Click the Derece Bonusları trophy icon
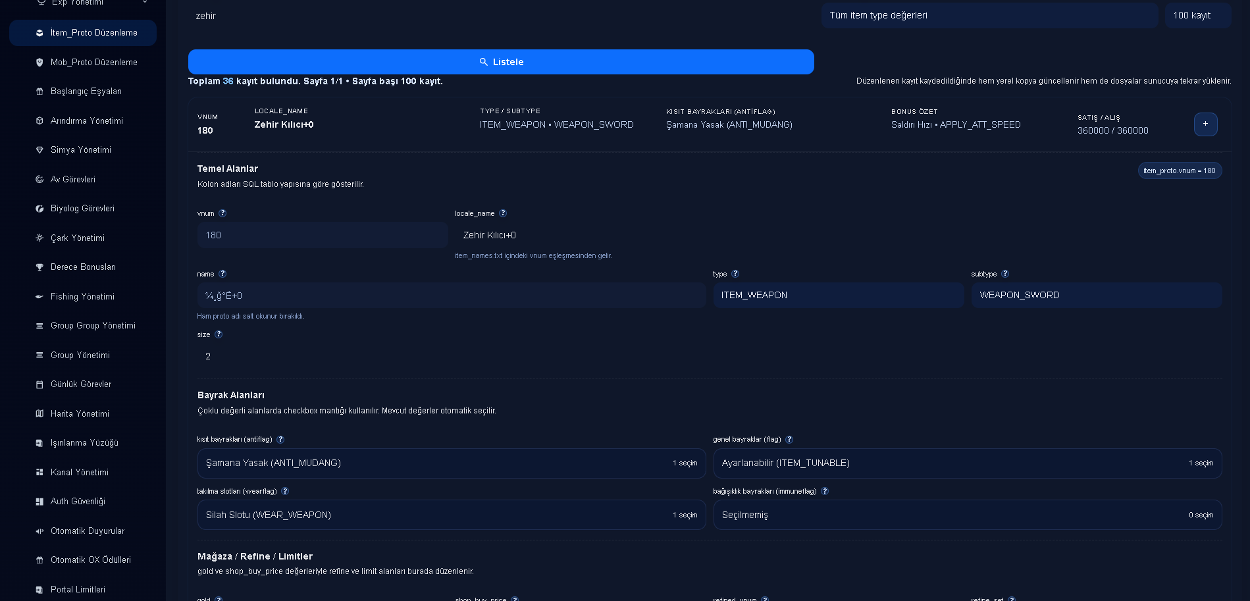The image size is (1250, 601). point(39,267)
